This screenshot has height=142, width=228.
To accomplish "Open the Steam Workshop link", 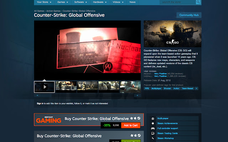I will [166, 138].
